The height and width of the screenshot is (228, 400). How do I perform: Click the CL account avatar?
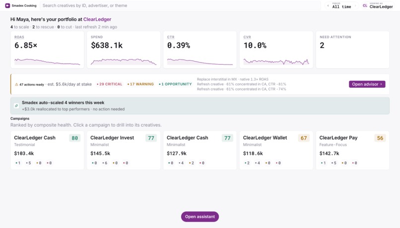point(365,5)
